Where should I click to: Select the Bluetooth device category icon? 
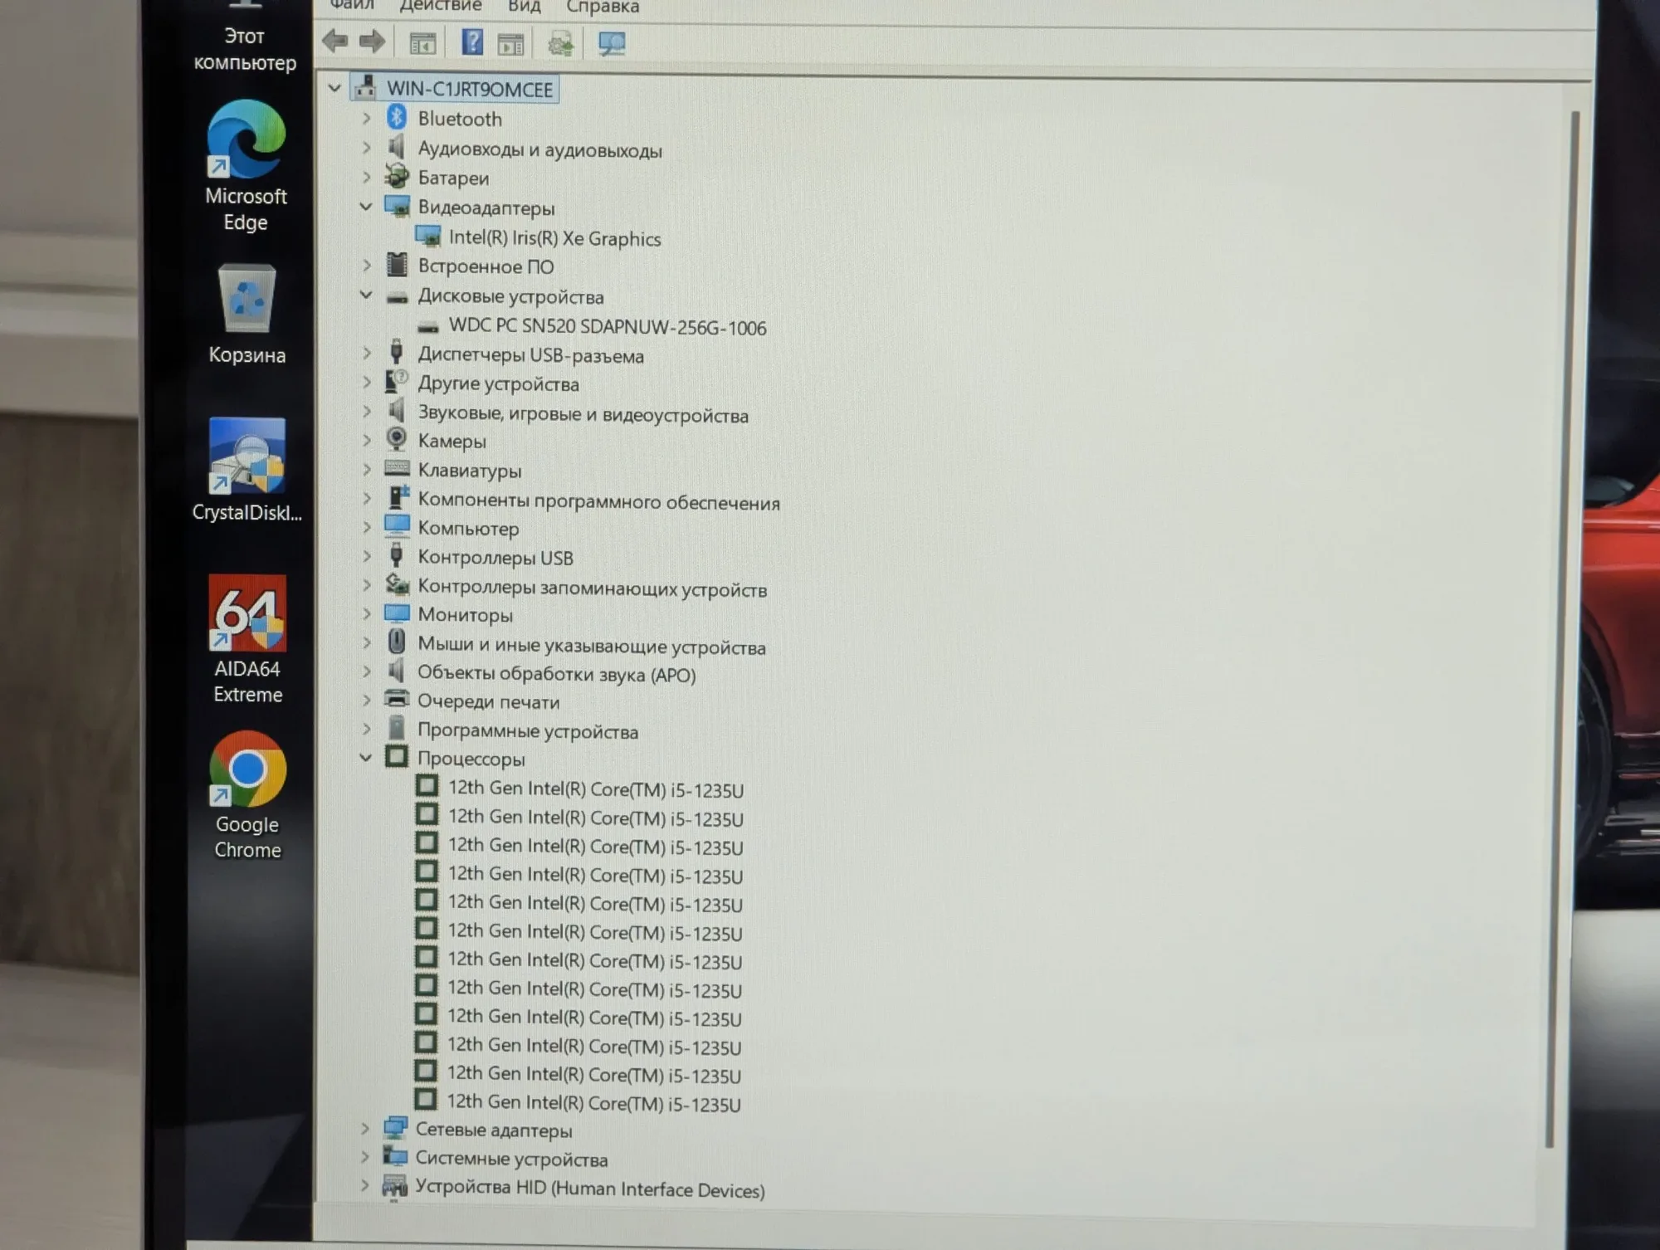pos(397,118)
